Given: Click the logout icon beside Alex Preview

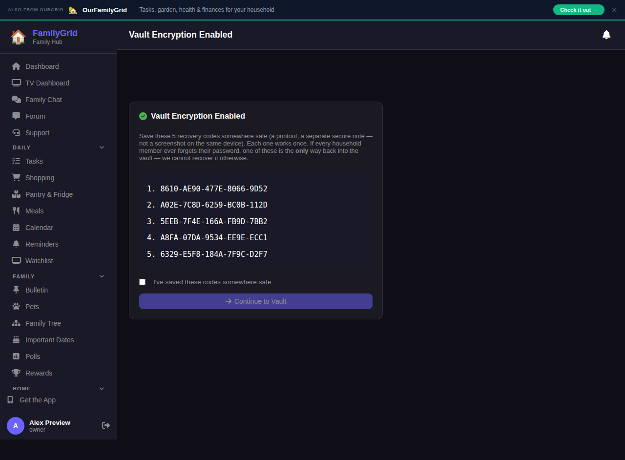Looking at the screenshot, I should (106, 425).
